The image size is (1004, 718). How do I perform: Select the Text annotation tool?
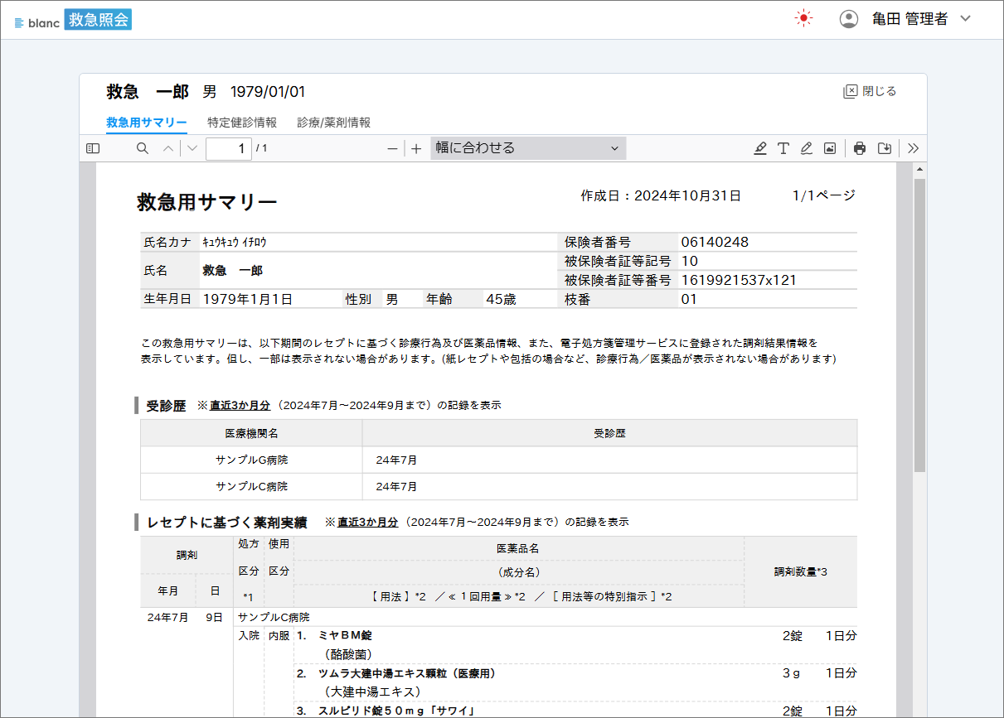coord(783,148)
